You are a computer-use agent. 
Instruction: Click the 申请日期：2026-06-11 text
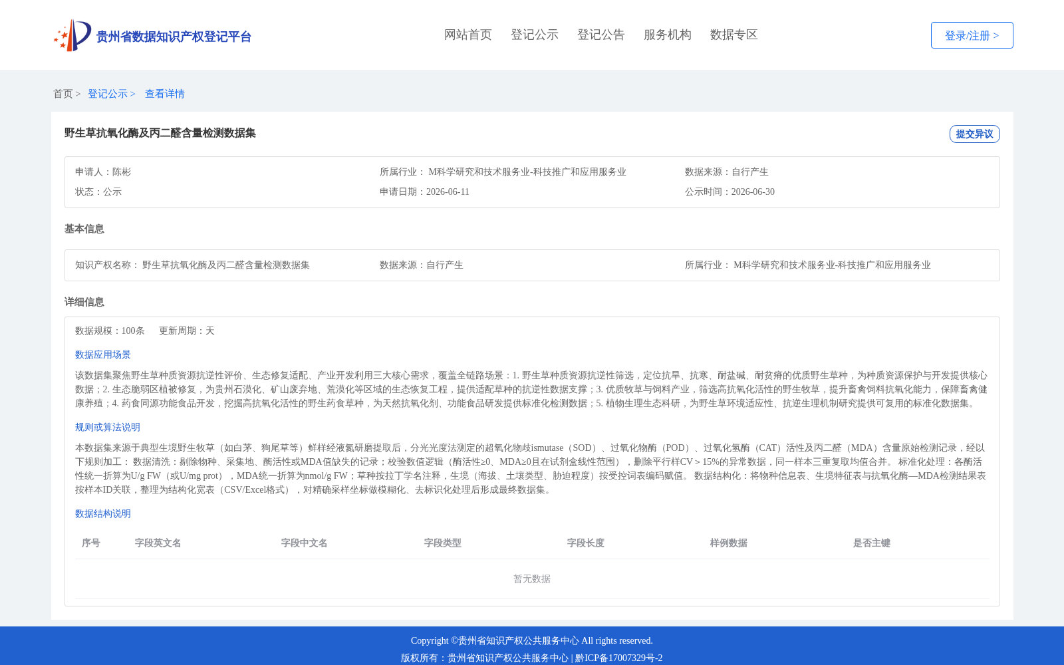(x=424, y=192)
